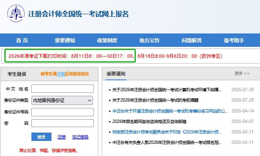Open 中注协有关负责人 notice about 报名
Screen dimensions: 260x156
167,143
